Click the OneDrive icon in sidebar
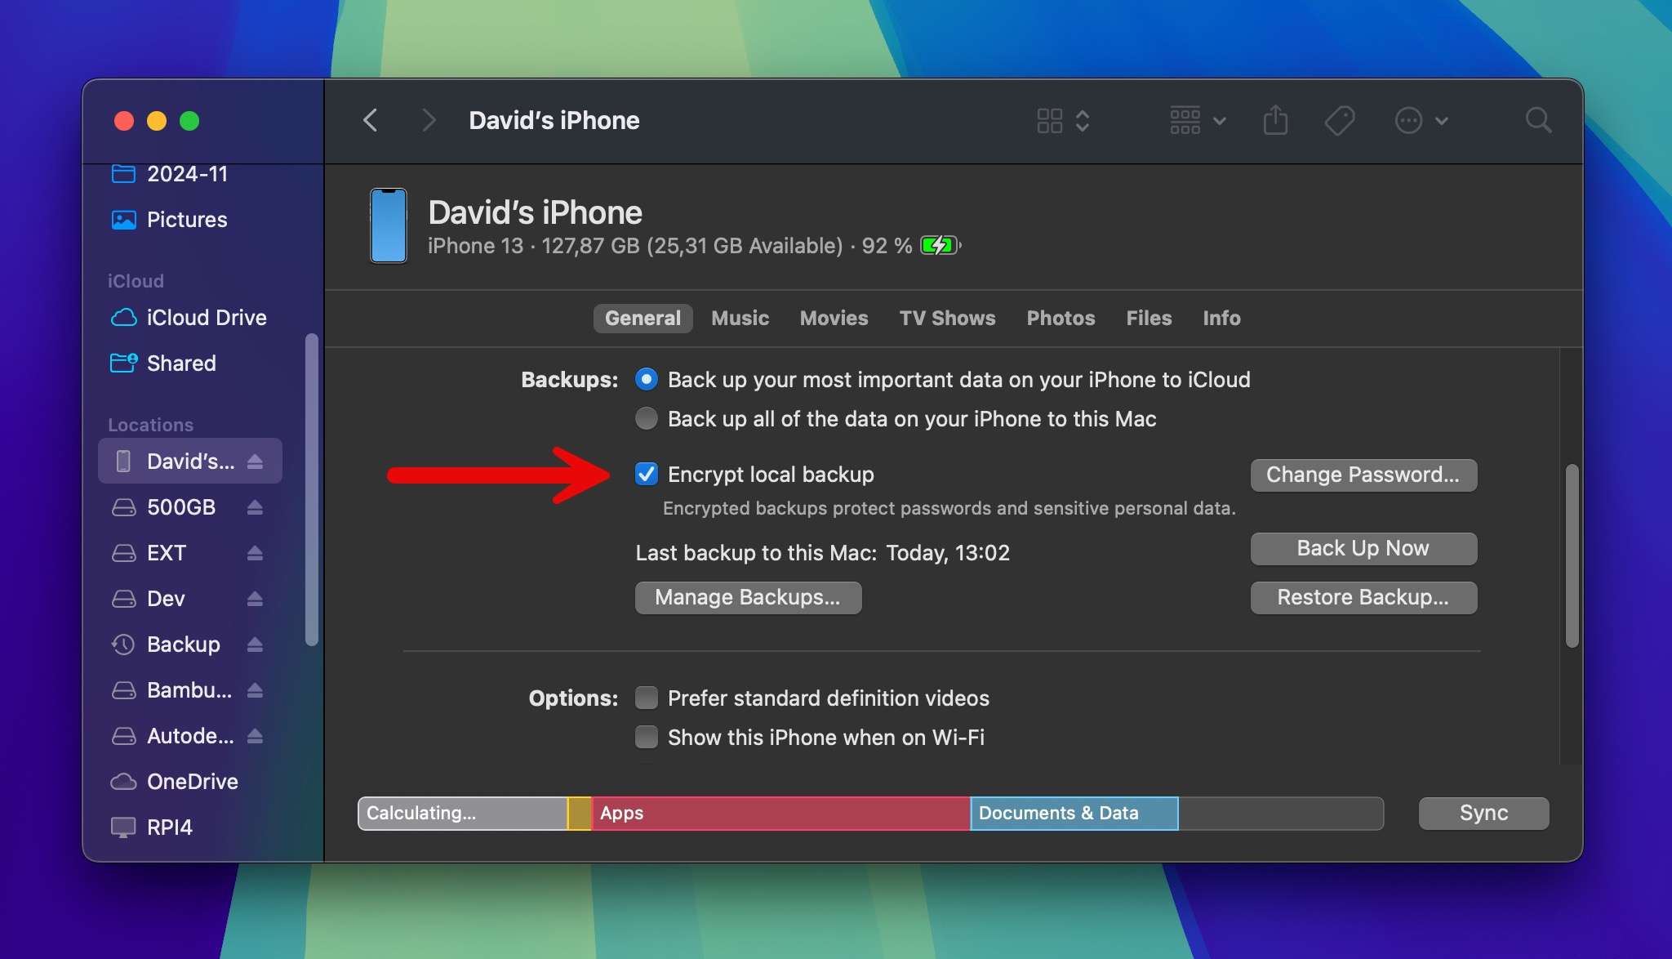 coord(124,781)
